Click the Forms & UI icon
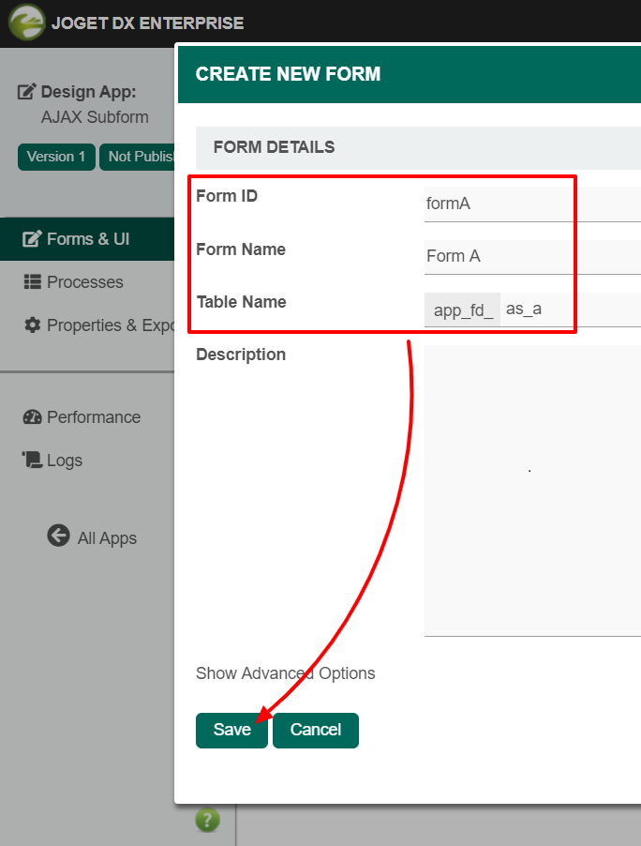 tap(33, 239)
